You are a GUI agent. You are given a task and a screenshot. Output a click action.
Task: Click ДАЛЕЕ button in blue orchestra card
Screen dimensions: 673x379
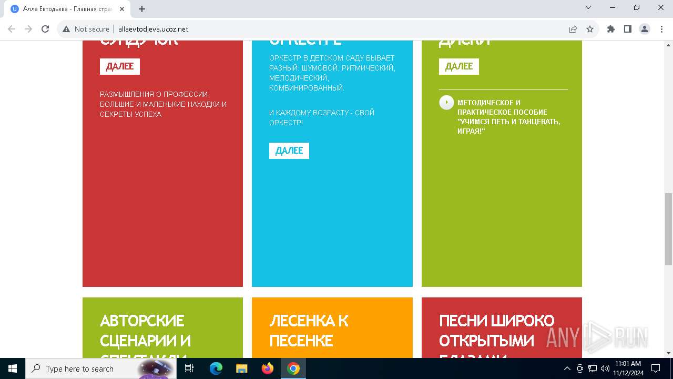tap(289, 151)
